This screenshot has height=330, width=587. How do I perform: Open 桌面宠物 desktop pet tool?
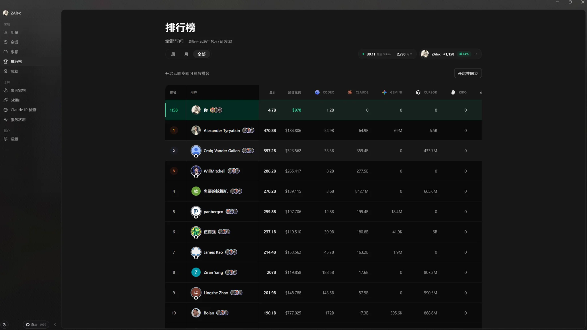click(18, 91)
